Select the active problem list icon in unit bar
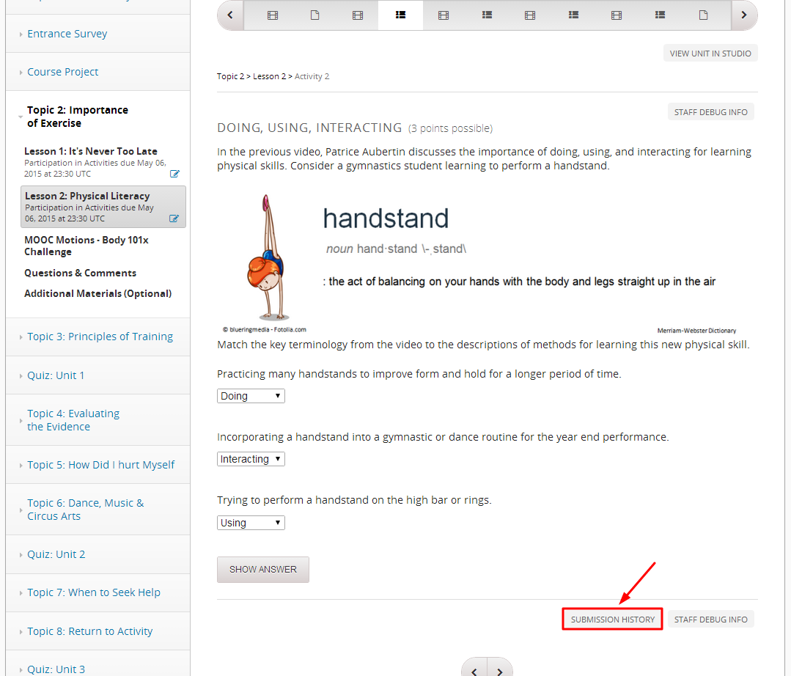Viewport: 791px width, 676px height. pyautogui.click(x=400, y=15)
